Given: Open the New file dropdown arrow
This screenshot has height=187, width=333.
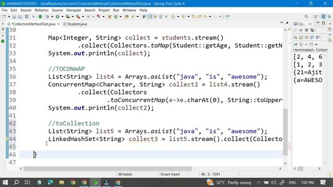Looking at the screenshot, I should click(9, 17).
